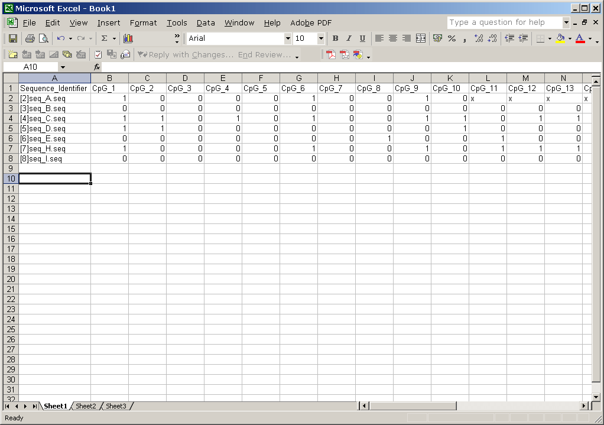Image resolution: width=604 pixels, height=425 pixels.
Task: Align cell text to the left
Action: (379, 38)
